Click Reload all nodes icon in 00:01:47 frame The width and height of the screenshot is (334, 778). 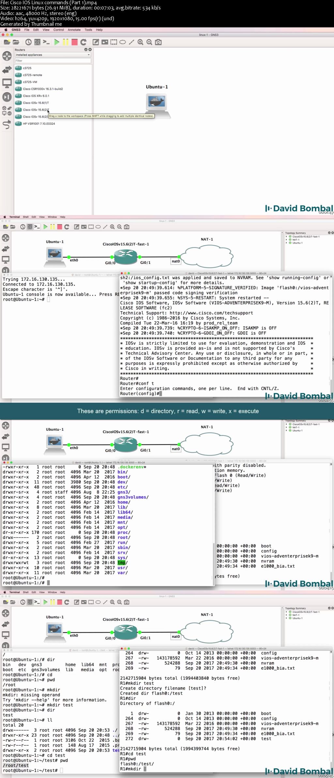pyautogui.click(x=83, y=42)
